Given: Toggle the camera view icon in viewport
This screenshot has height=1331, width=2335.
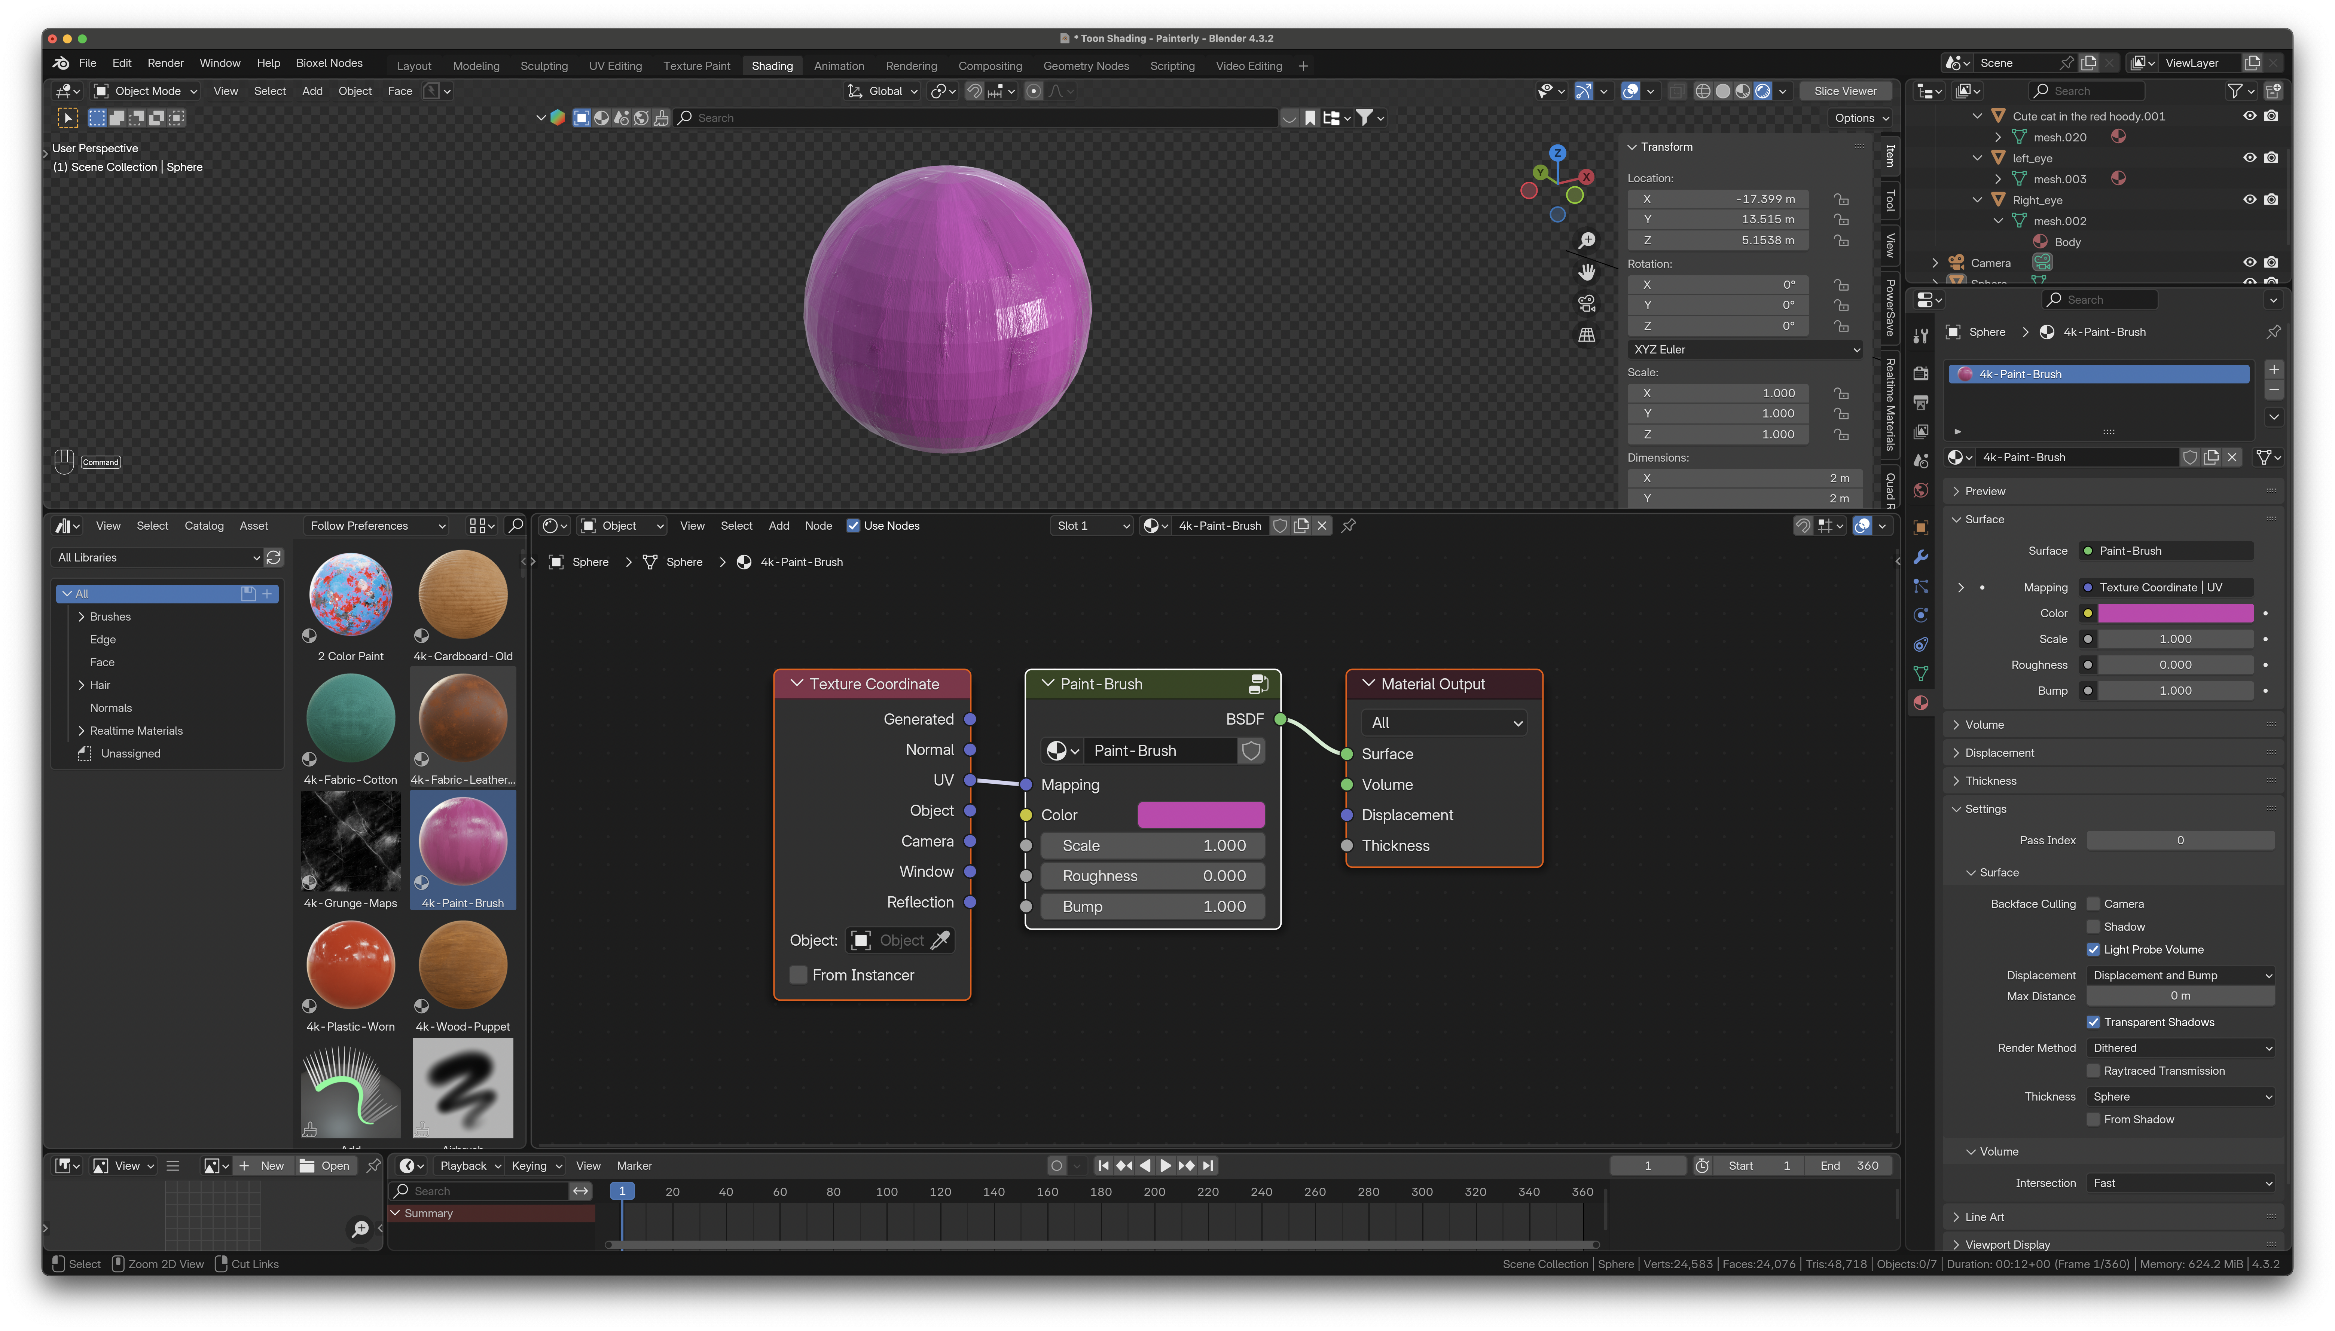Looking at the screenshot, I should [1587, 303].
